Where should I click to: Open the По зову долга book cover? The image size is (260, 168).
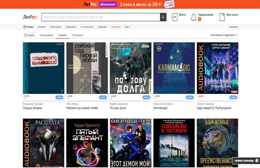tap(131, 68)
